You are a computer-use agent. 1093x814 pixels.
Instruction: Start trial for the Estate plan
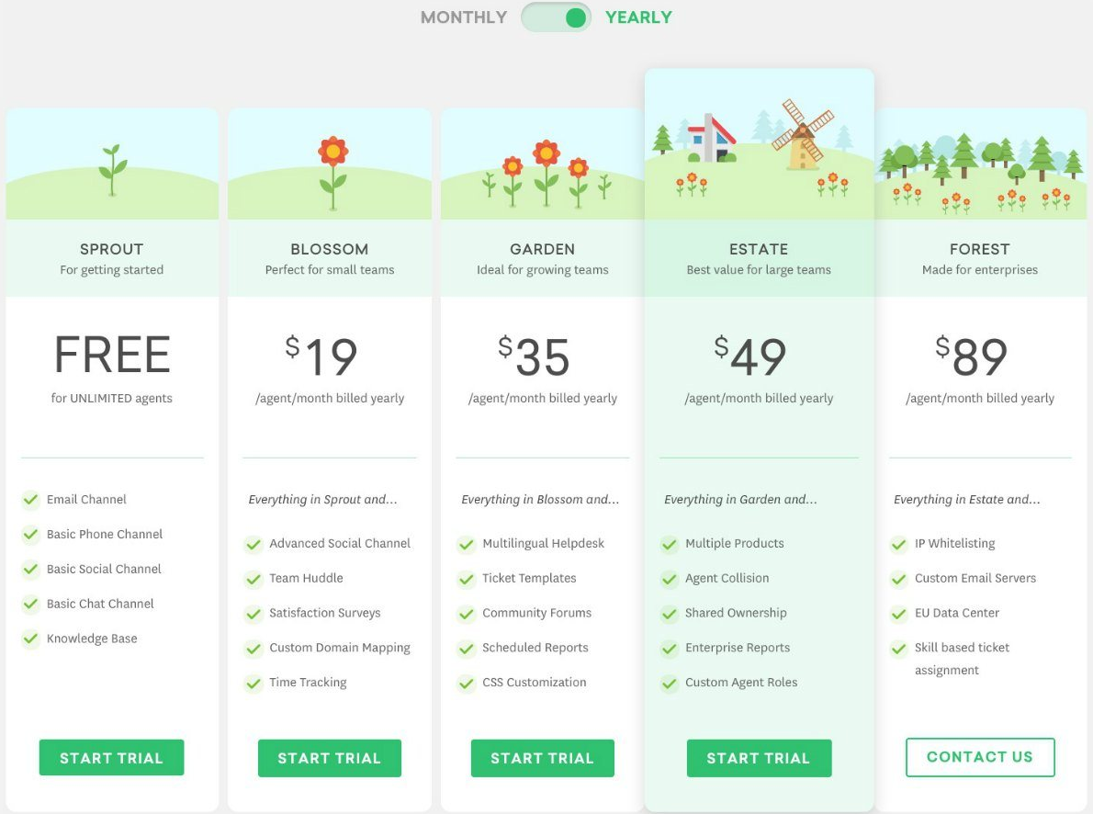[x=759, y=757]
